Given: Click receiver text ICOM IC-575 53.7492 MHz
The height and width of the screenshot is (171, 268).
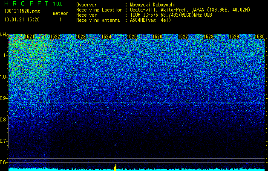Looking at the screenshot, I should click(x=171, y=15).
